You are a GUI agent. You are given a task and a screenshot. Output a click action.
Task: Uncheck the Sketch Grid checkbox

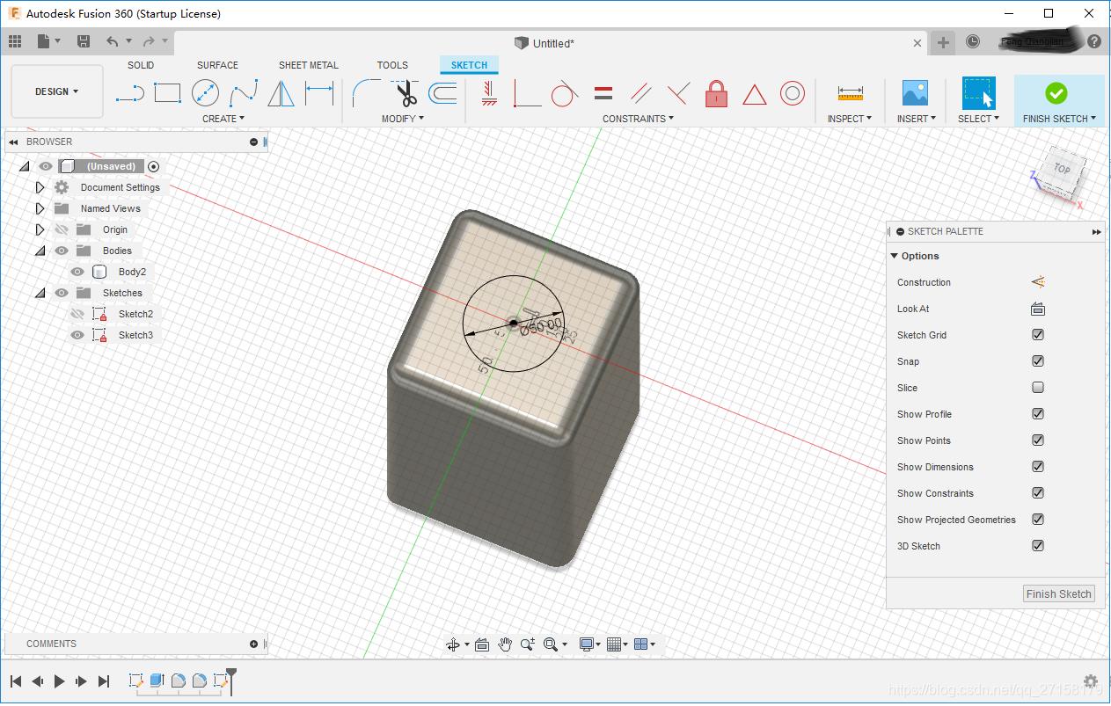[x=1038, y=335]
